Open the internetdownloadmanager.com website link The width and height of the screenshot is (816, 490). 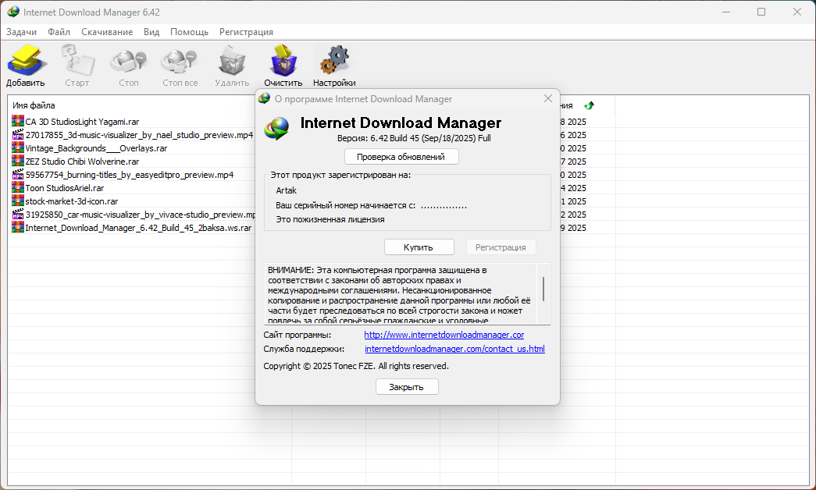pos(444,335)
